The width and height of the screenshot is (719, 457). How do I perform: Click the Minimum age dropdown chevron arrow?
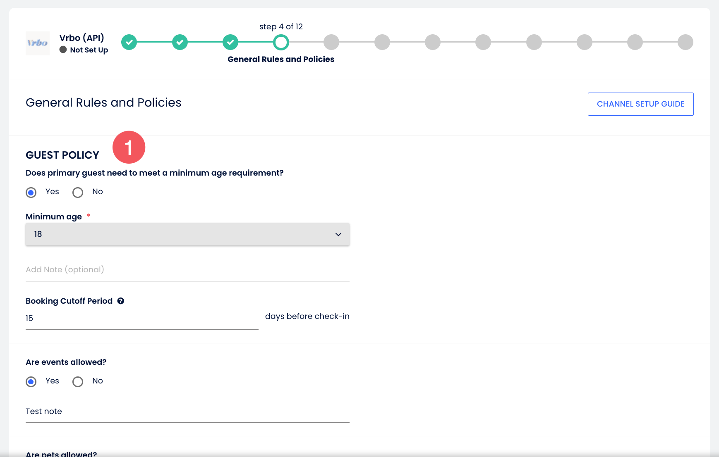click(x=338, y=234)
